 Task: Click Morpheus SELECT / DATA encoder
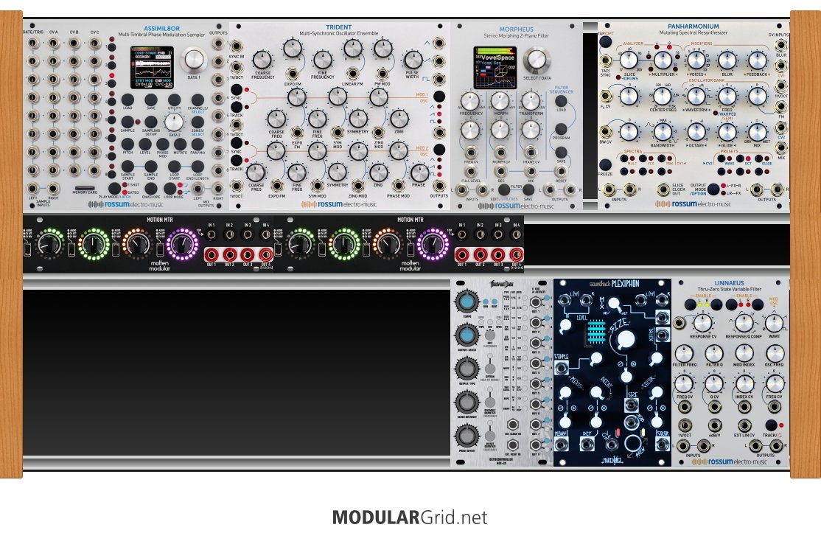tap(537, 60)
